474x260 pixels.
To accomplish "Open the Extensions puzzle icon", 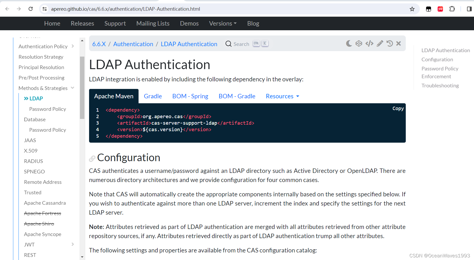I will (452, 9).
